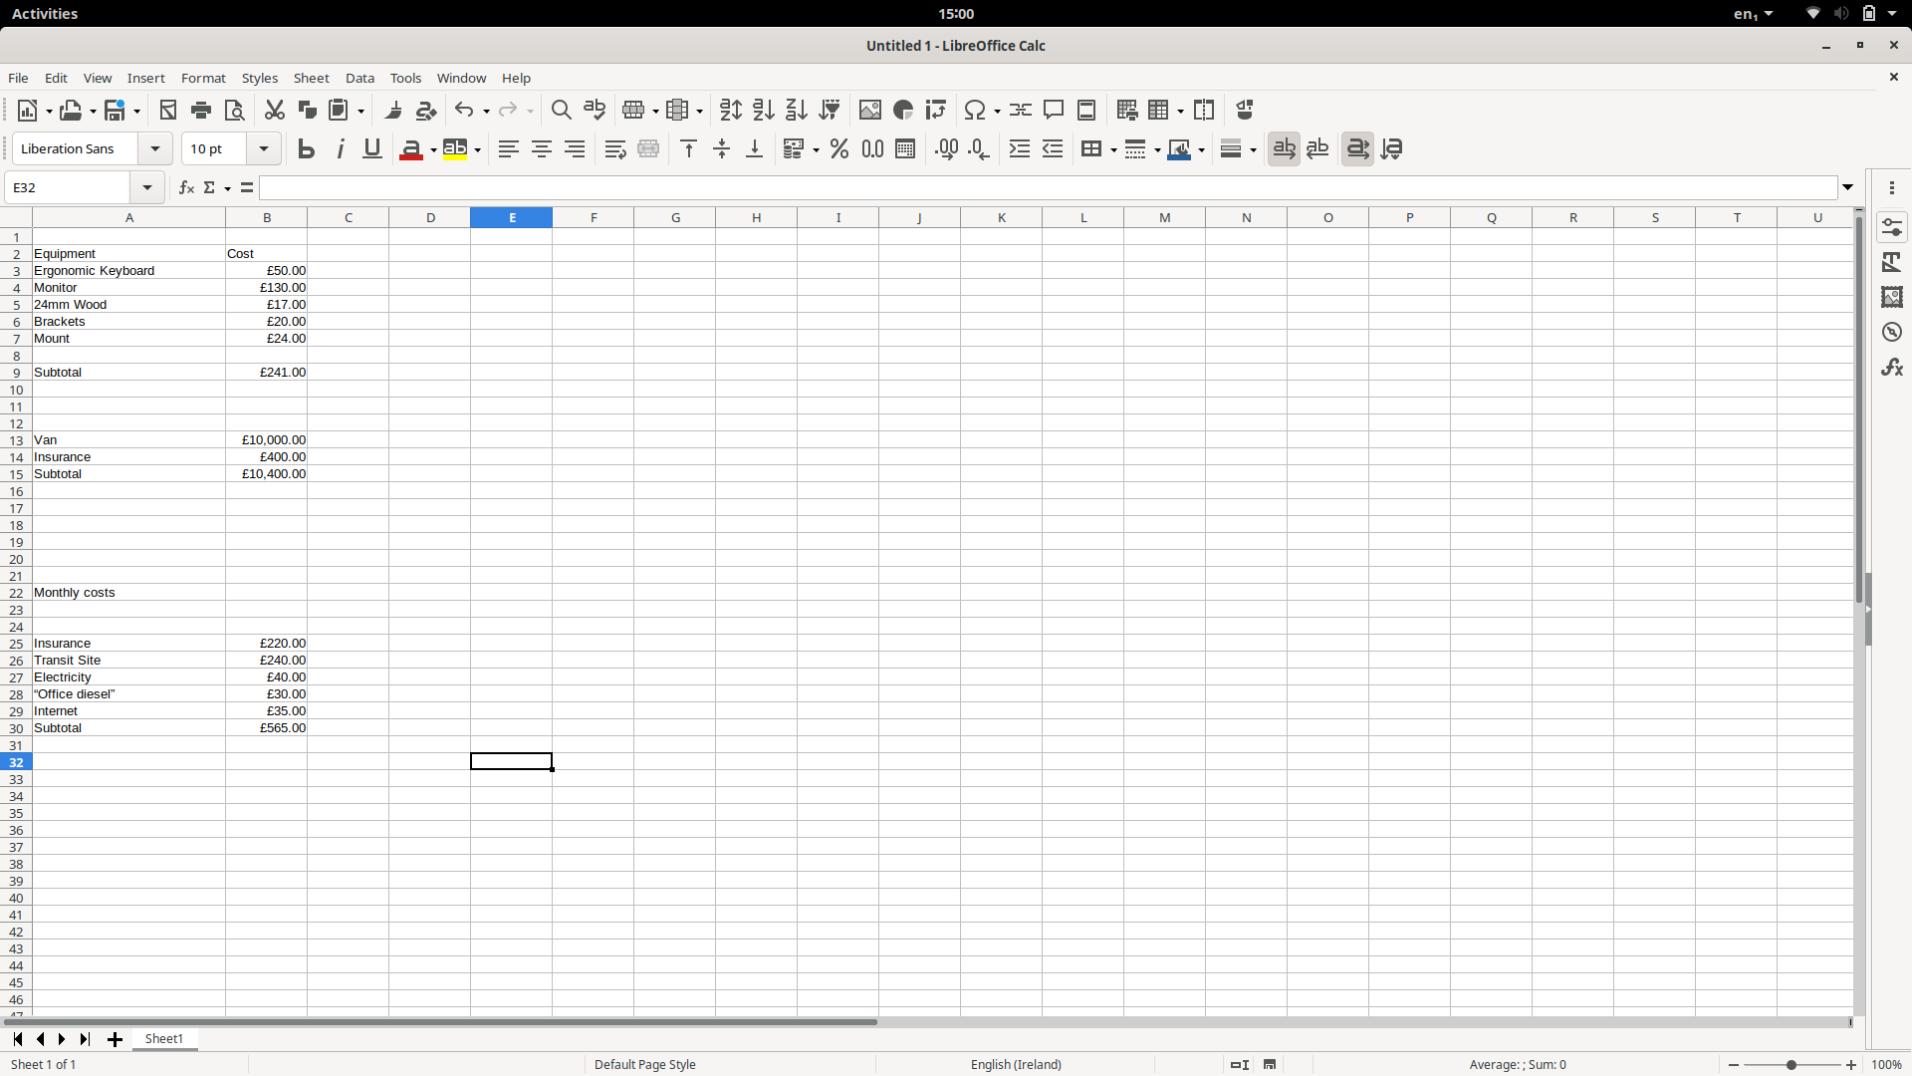Click the Format as Percent icon
Viewport: 1912px width, 1076px height.
839,148
